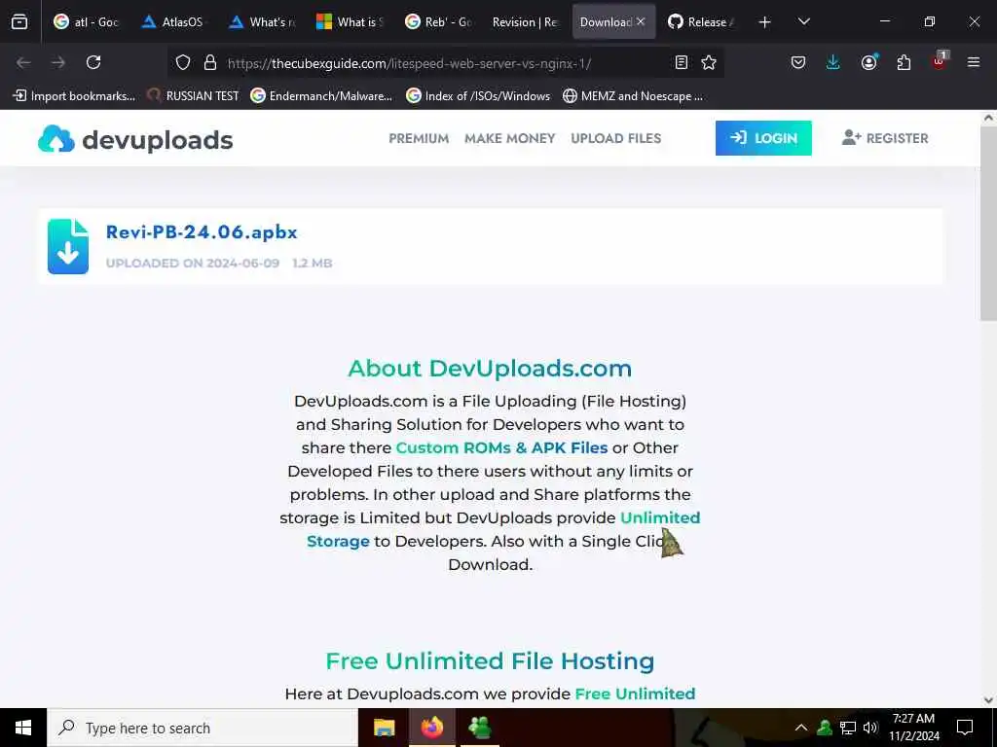Open Import bookmarks bookmark
This screenshot has height=747, width=997.
[x=74, y=96]
